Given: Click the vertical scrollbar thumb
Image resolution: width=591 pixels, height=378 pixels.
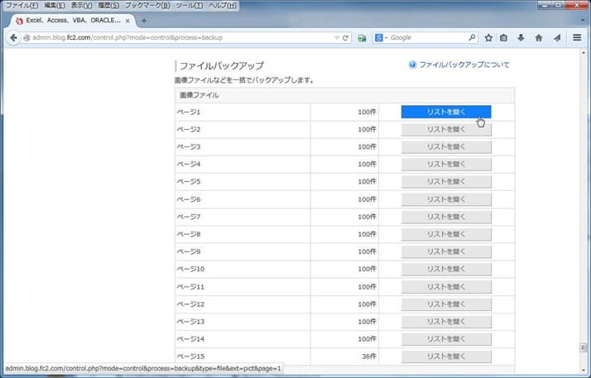Looking at the screenshot, I should 584,347.
